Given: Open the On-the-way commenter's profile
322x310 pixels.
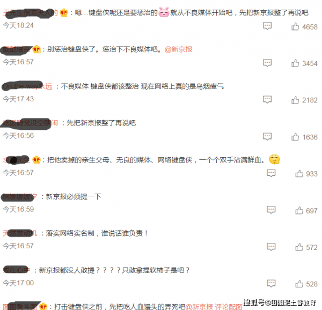Looking at the screenshot, I should point(27,86).
